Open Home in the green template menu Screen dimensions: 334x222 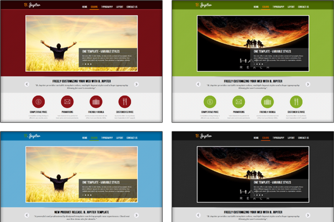(256, 7)
